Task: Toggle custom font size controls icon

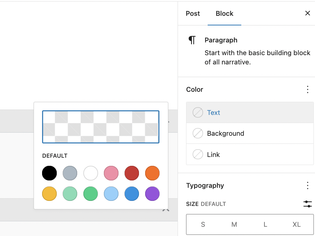Action: pos(307,204)
